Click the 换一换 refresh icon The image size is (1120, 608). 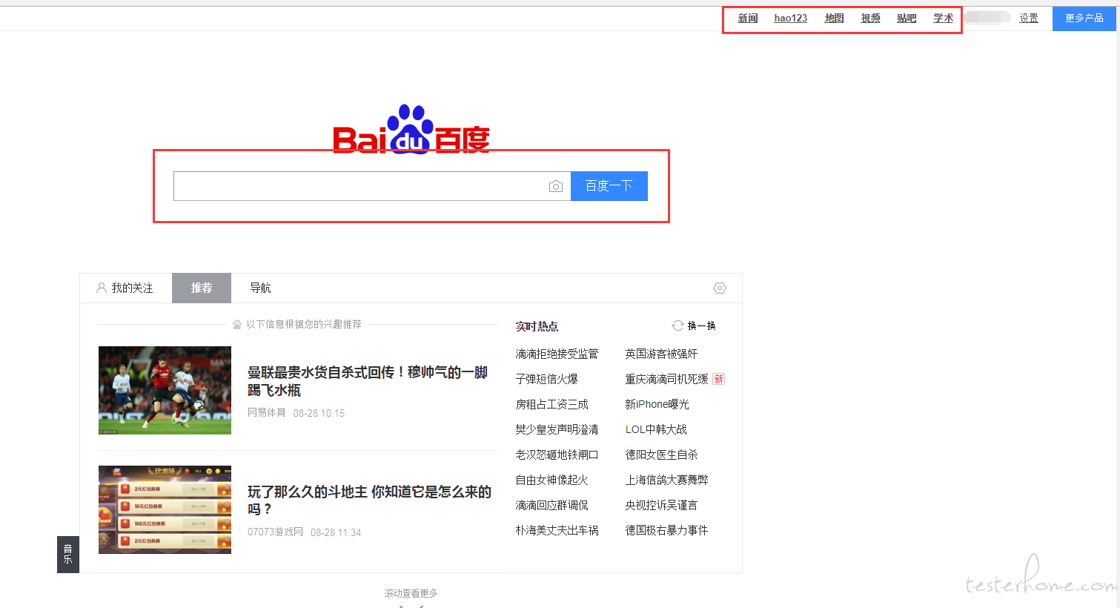[x=677, y=326]
